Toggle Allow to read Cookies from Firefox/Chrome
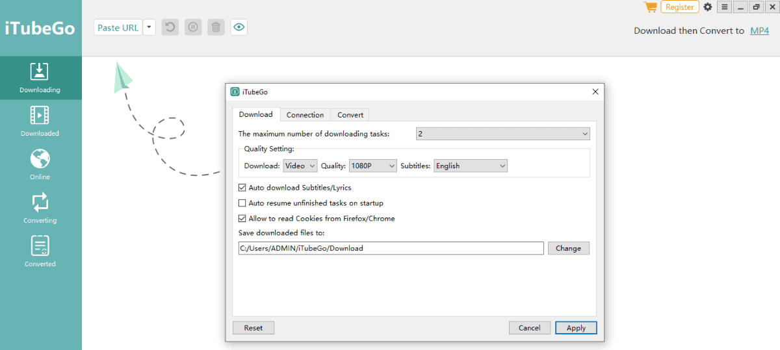The height and width of the screenshot is (350, 780). pos(242,219)
